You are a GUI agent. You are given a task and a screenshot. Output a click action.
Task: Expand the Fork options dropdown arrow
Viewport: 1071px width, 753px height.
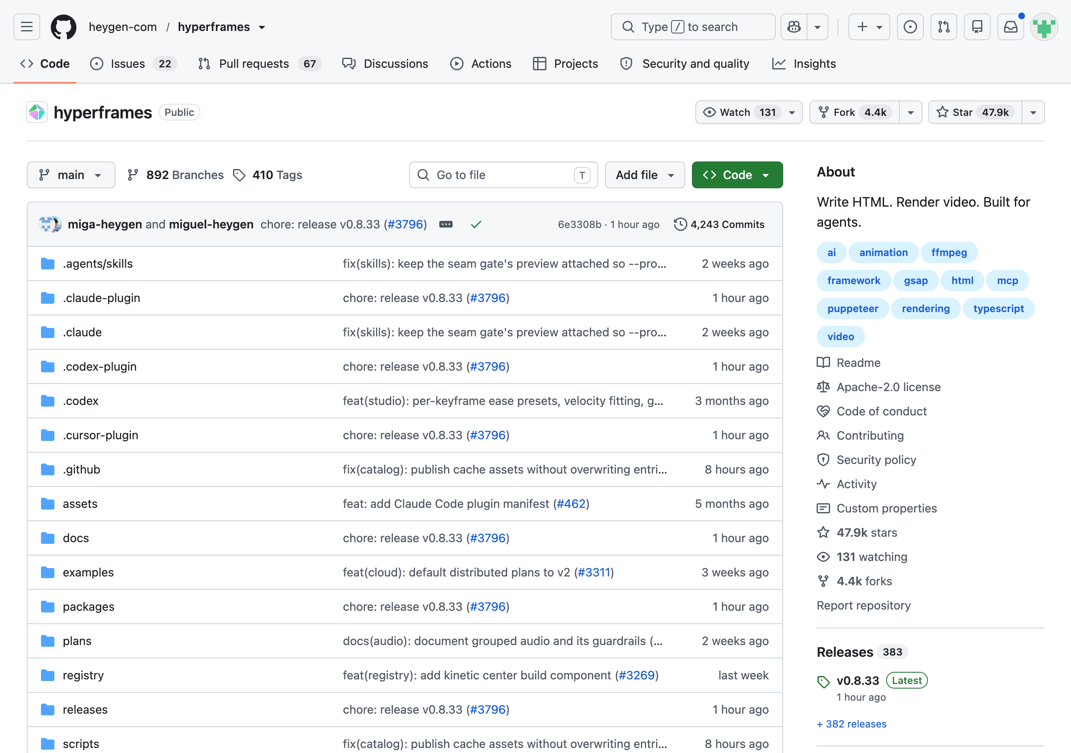[x=910, y=113]
